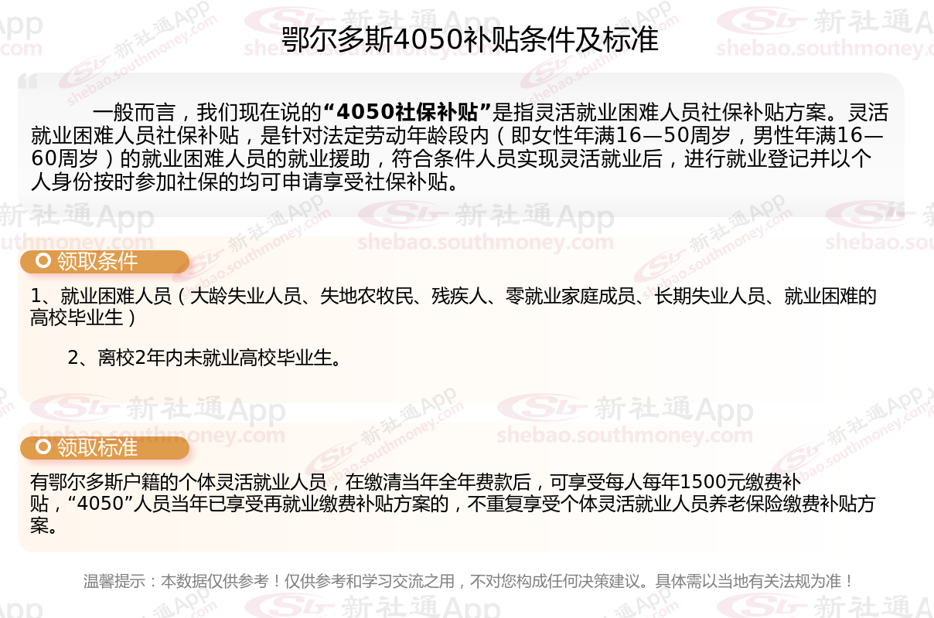Click the title 鄂尔多斯4050补贴条件及标准

point(469,40)
